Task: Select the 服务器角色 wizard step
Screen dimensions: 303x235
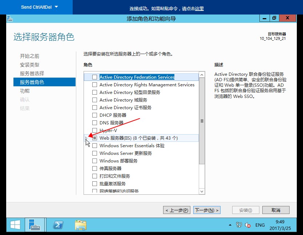Action: point(44,82)
